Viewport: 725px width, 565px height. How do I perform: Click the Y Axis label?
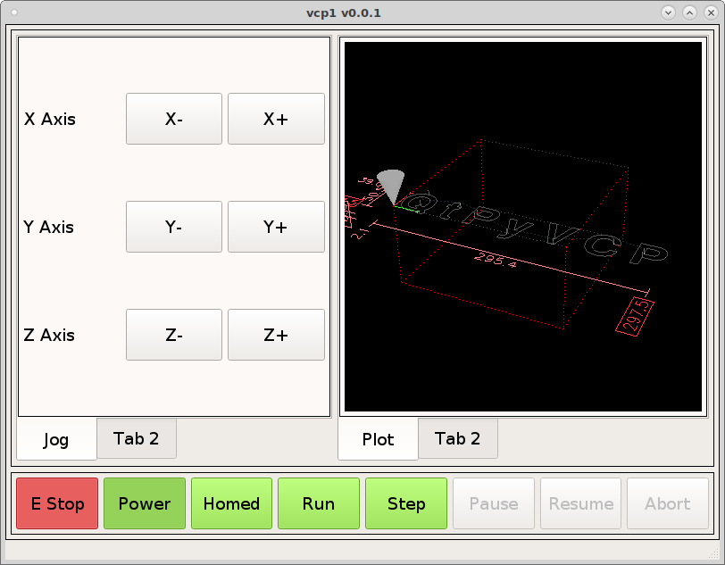pos(48,227)
